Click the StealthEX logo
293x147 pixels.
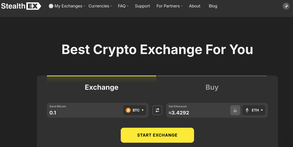click(21, 6)
